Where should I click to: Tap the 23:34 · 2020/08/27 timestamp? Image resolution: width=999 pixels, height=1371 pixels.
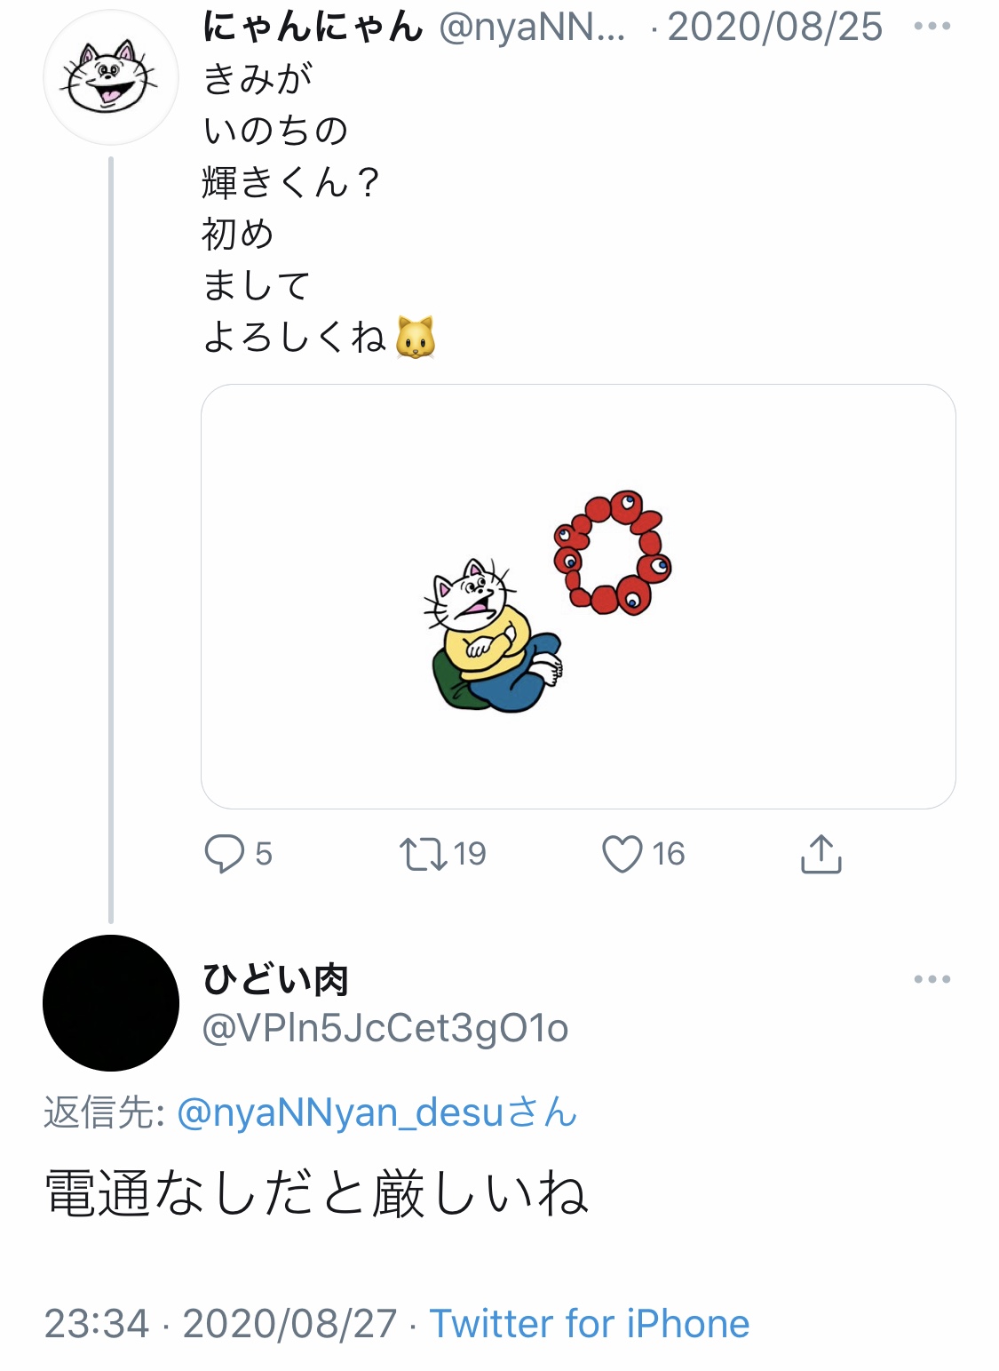(x=220, y=1324)
